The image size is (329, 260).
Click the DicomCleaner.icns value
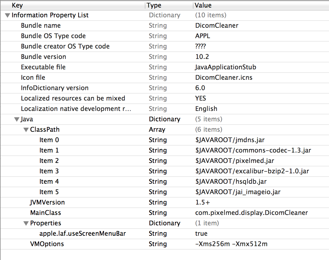coord(224,77)
